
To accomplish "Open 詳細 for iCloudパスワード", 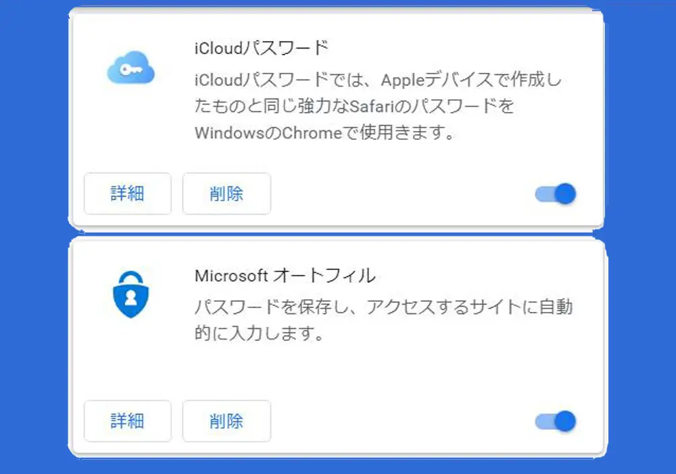I will click(127, 194).
